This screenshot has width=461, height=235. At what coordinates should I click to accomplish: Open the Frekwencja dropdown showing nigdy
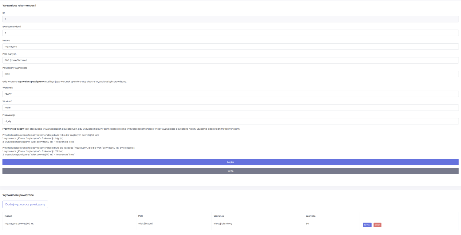pos(230,121)
